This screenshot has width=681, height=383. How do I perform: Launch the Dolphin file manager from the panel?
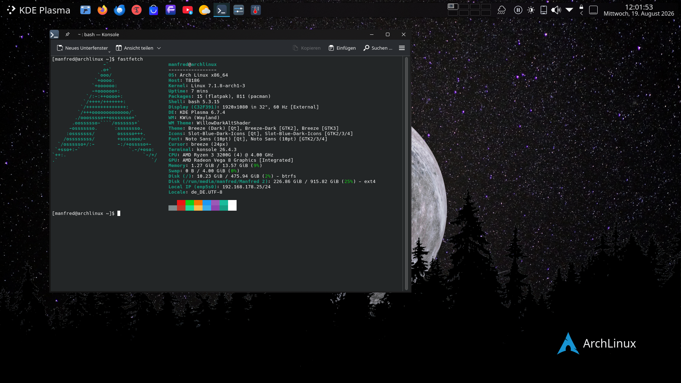click(x=85, y=10)
